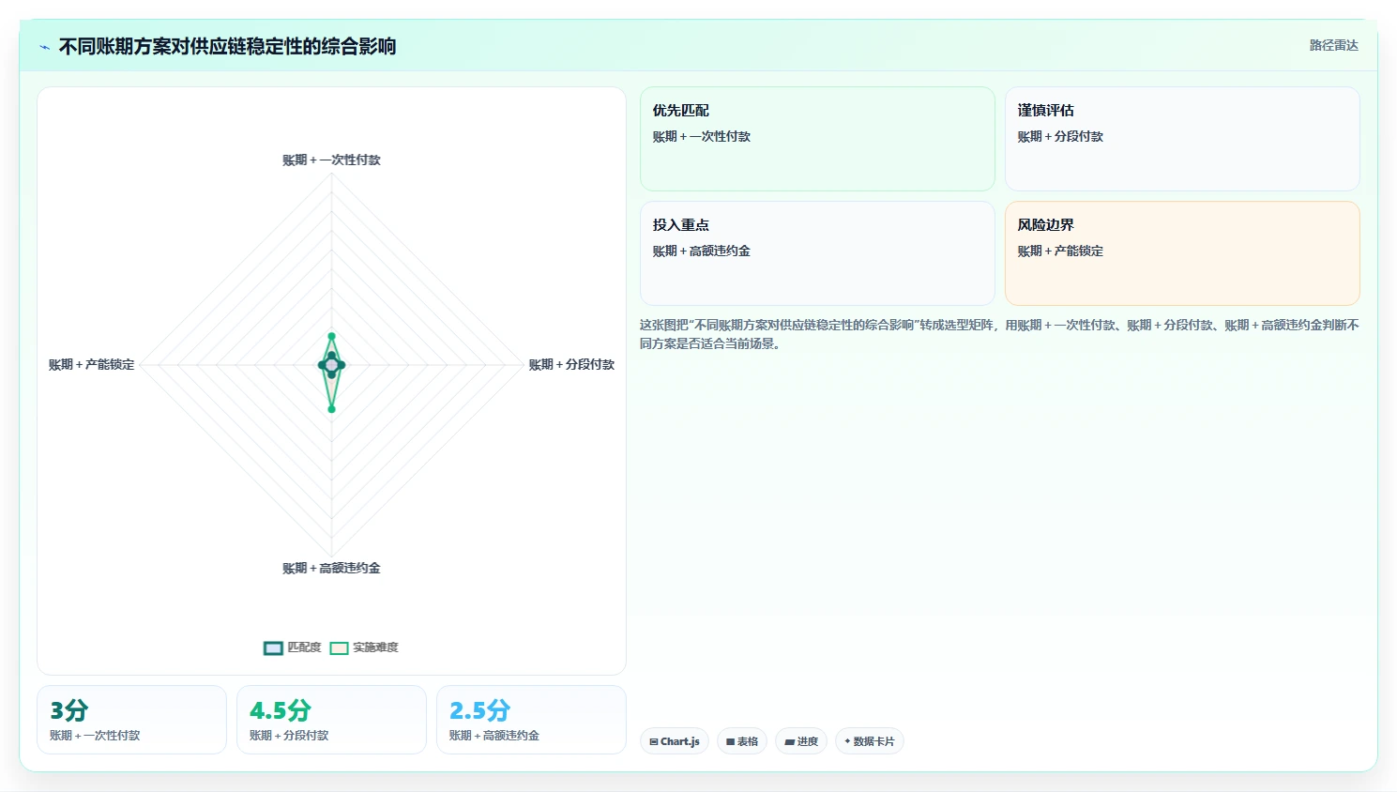Click the title icon beside the heading
The height and width of the screenshot is (792, 1397).
coord(44,47)
